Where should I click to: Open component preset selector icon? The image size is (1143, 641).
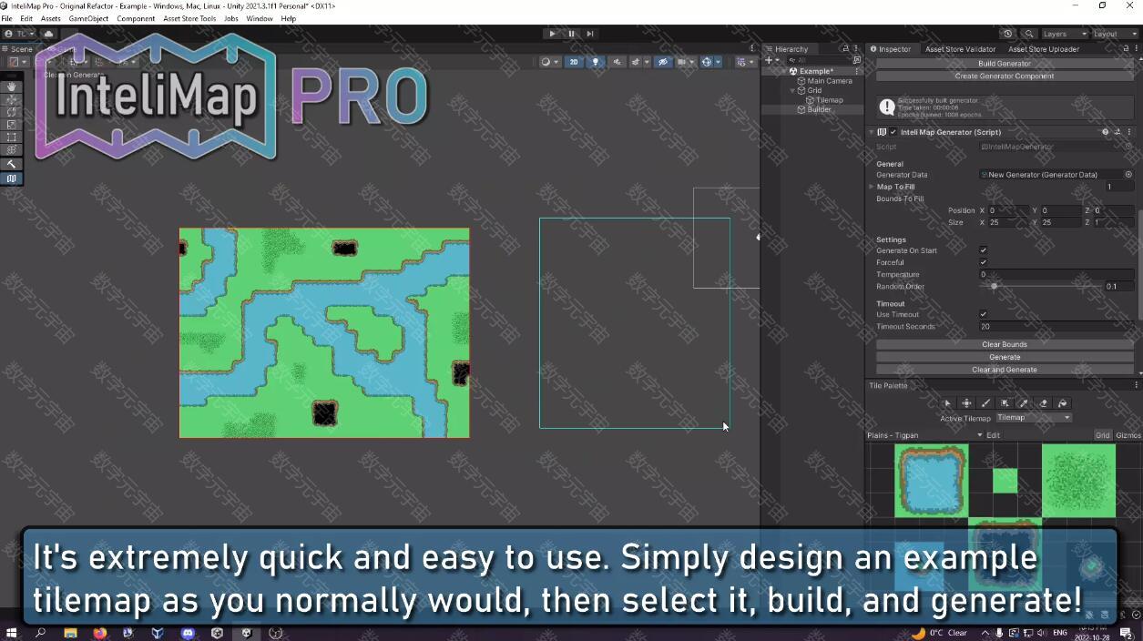click(1117, 132)
